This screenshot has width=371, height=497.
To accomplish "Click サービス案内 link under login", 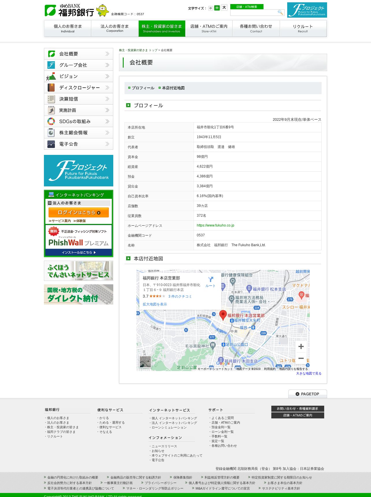I will pyautogui.click(x=60, y=221).
